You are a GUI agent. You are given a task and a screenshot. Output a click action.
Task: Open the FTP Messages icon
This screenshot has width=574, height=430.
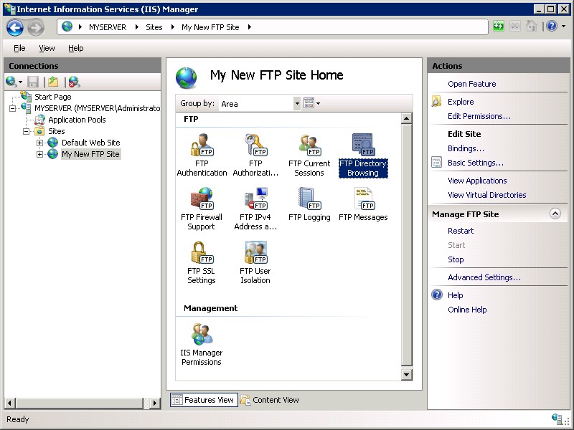363,199
